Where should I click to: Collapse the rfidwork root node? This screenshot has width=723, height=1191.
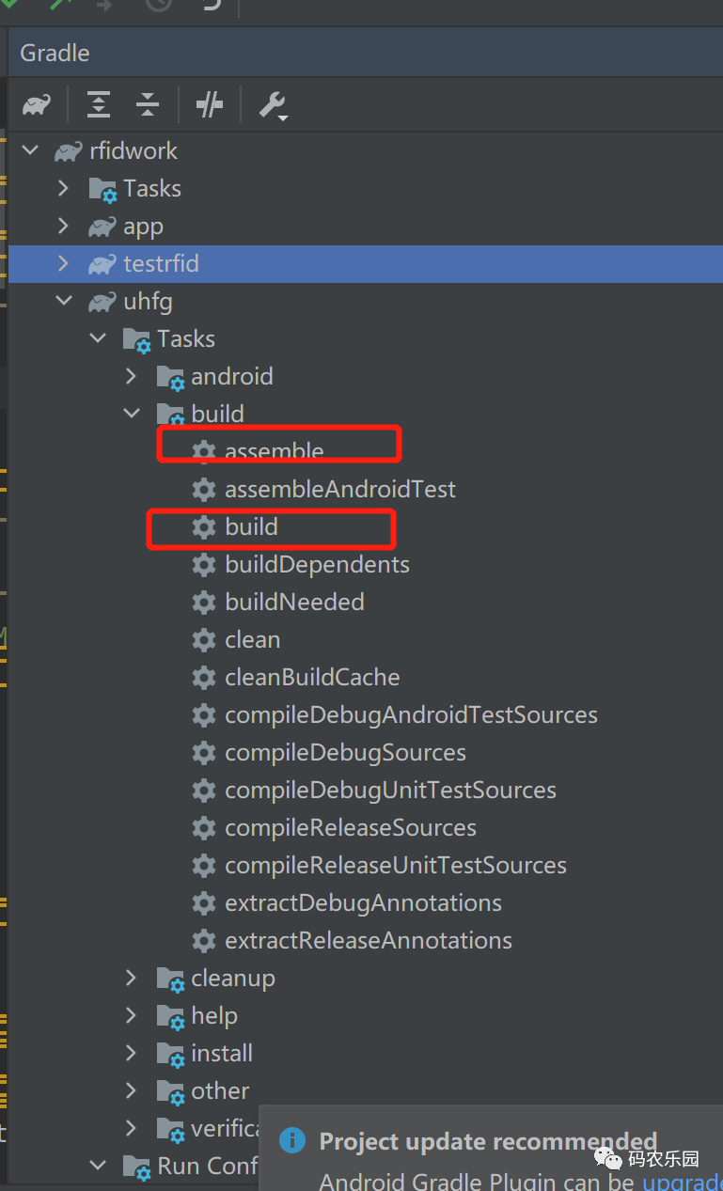[31, 151]
